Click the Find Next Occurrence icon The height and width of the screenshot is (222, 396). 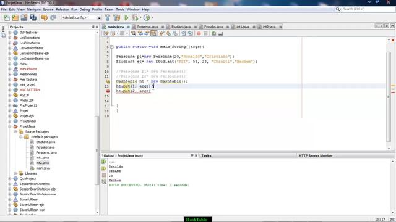coord(147,33)
